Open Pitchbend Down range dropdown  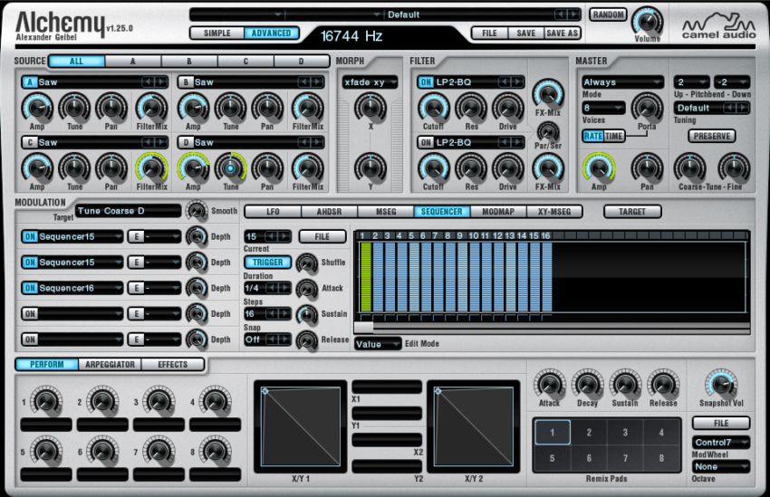(732, 82)
